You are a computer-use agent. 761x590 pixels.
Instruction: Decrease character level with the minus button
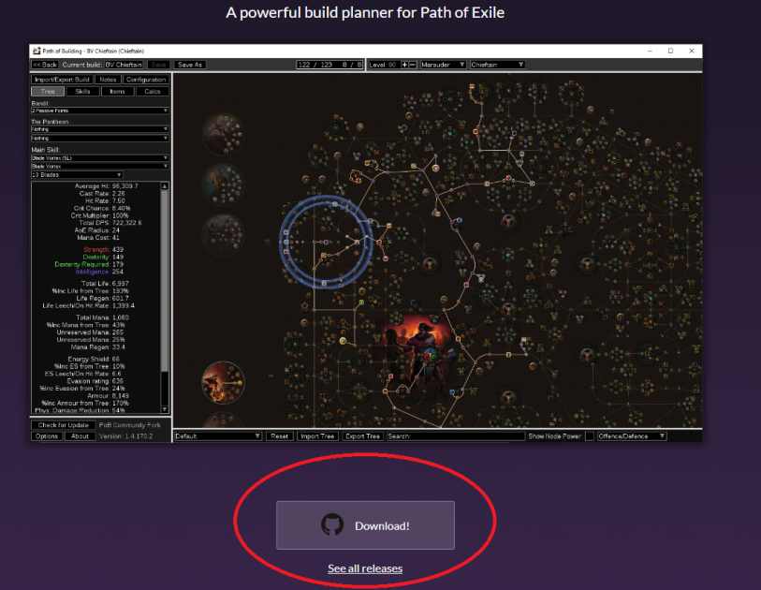point(413,65)
